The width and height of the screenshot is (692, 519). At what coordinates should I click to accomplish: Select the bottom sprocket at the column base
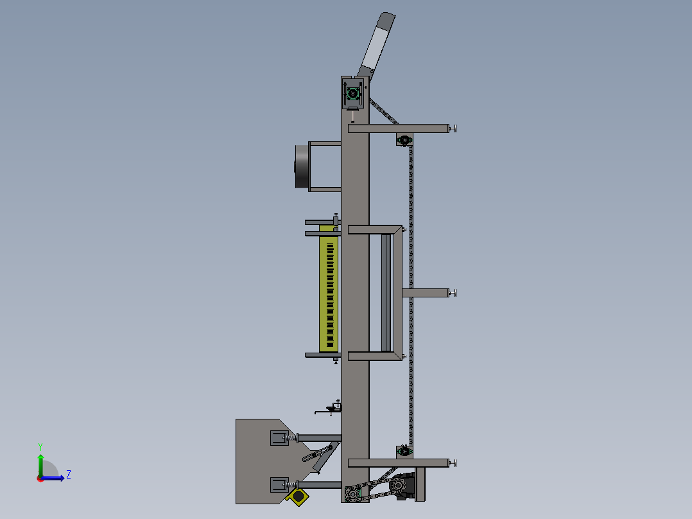(x=352, y=493)
